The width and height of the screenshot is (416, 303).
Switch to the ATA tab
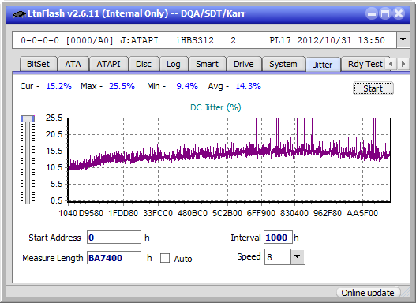coord(73,64)
